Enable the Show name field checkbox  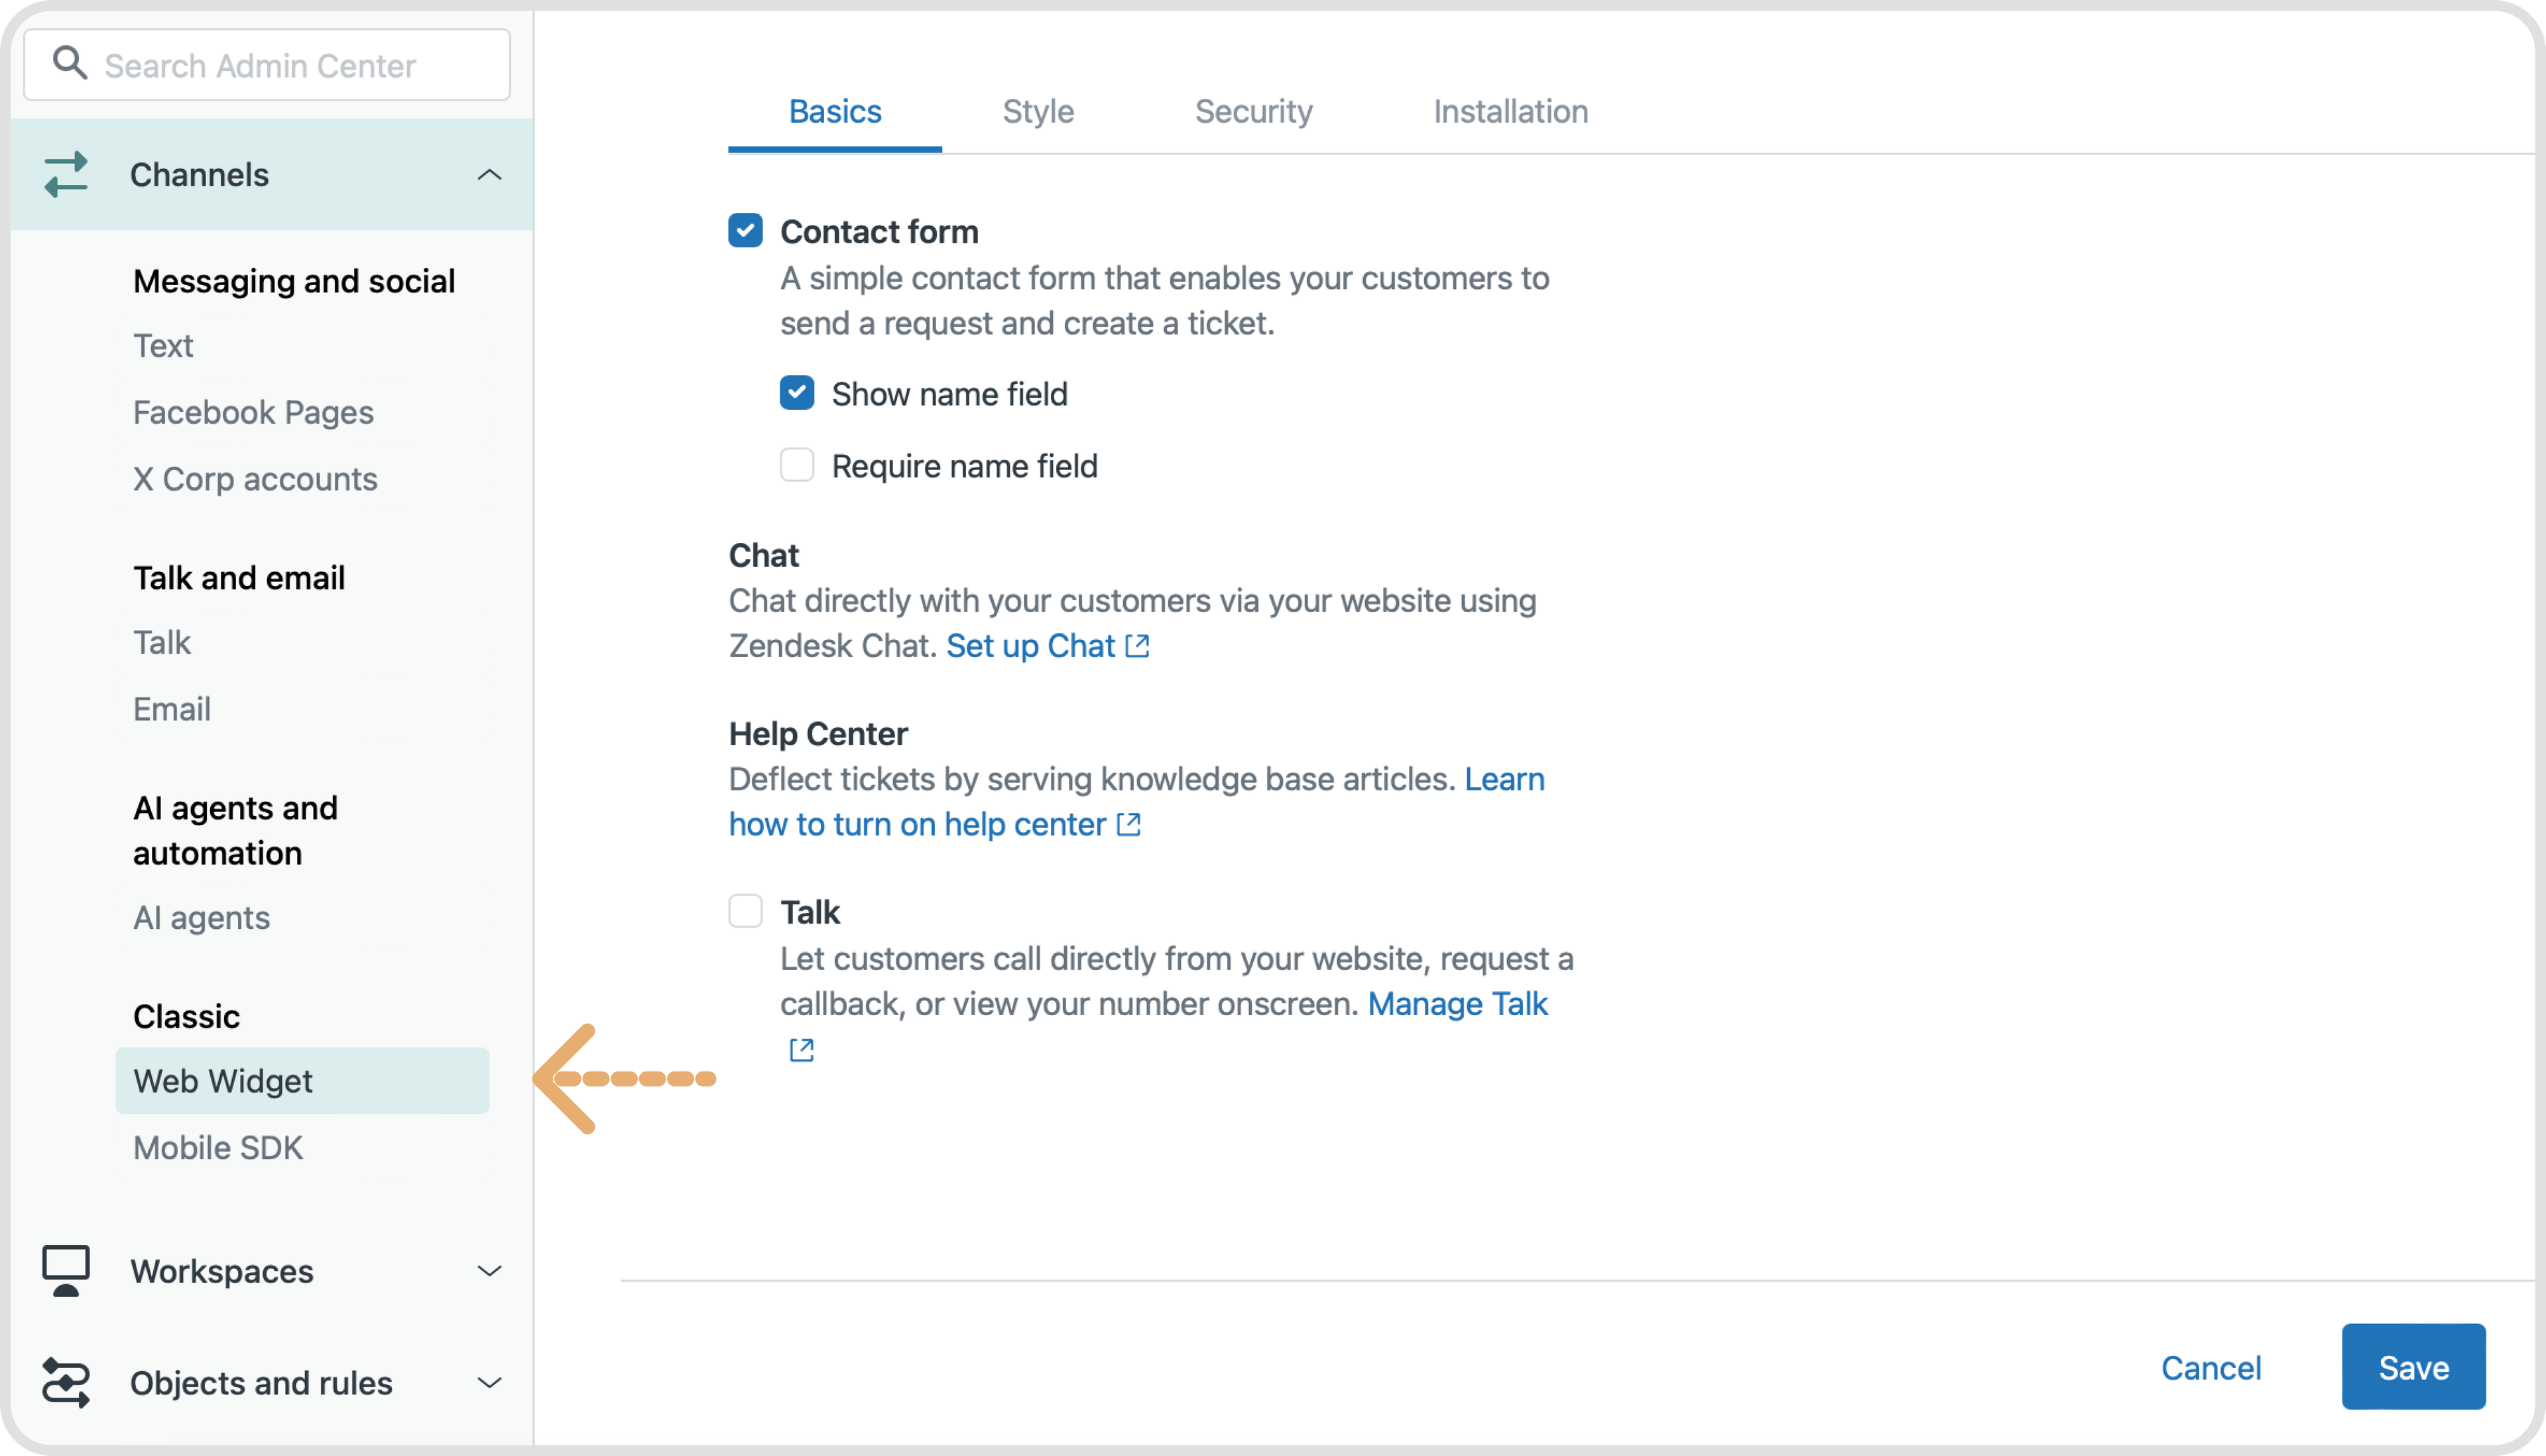tap(798, 392)
